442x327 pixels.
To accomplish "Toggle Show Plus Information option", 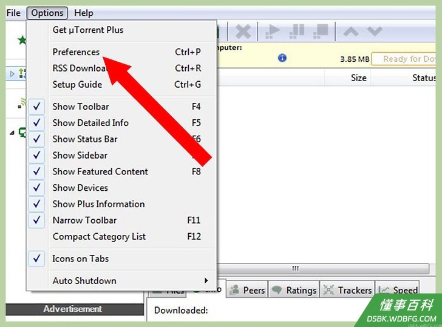I will point(122,204).
